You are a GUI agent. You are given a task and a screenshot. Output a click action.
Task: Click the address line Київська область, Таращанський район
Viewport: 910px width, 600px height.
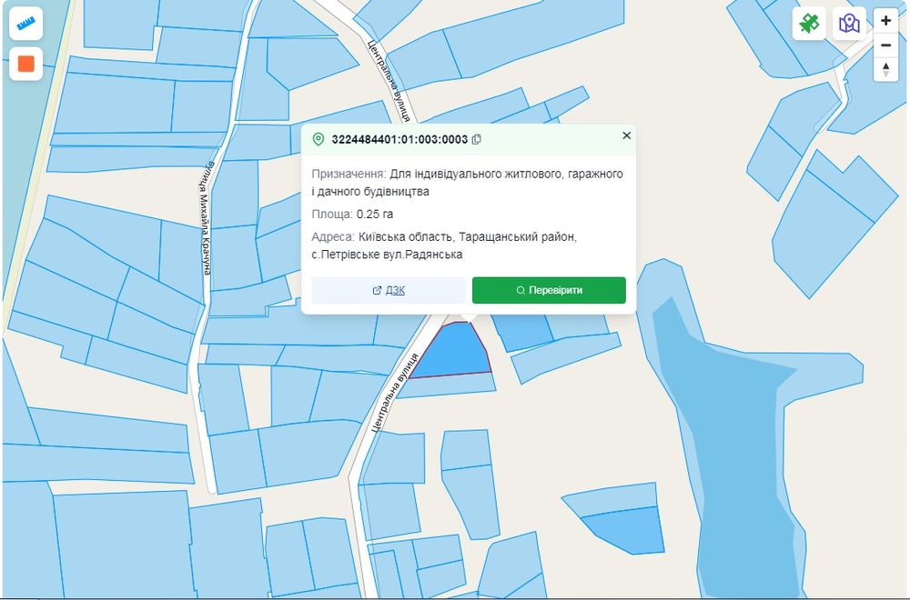(x=468, y=236)
